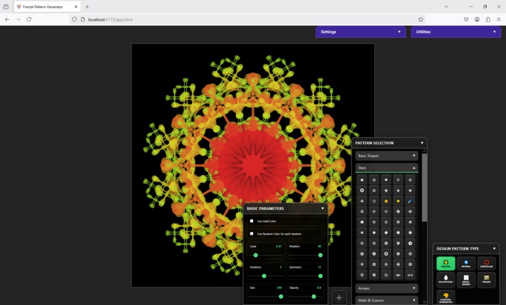This screenshot has height=305, width=506.
Task: Open the Firefox account icon
Action: pyautogui.click(x=477, y=19)
